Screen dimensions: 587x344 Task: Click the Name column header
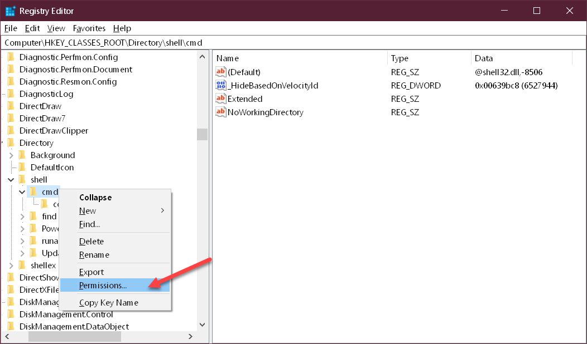click(x=300, y=58)
